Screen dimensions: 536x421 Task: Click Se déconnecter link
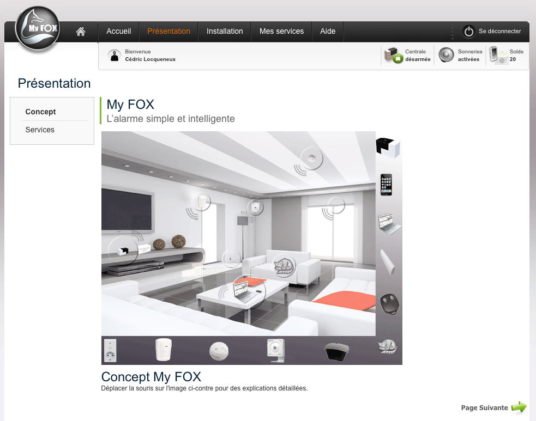click(500, 31)
